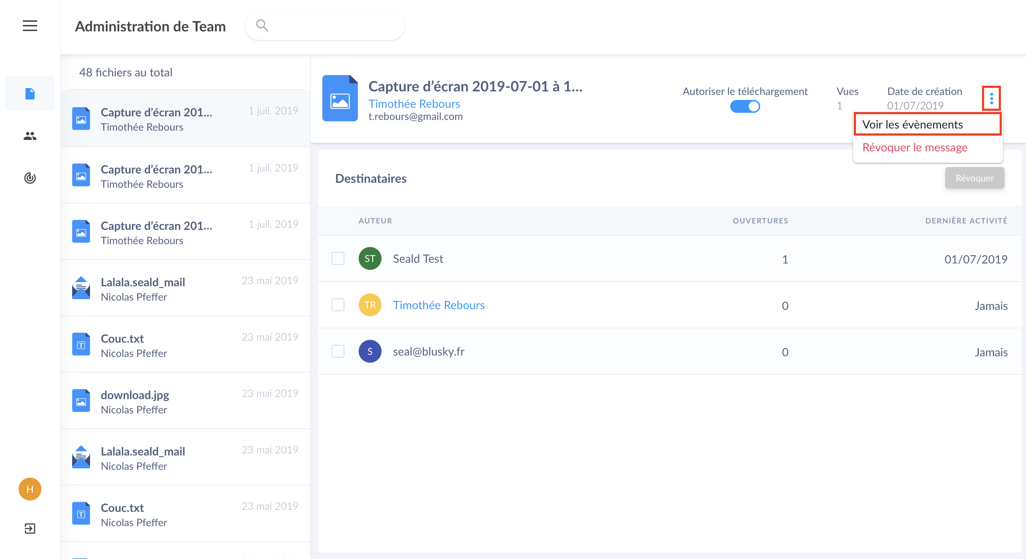The height and width of the screenshot is (559, 1026).
Task: Open Timothée Rebours link under file title
Action: coord(414,104)
